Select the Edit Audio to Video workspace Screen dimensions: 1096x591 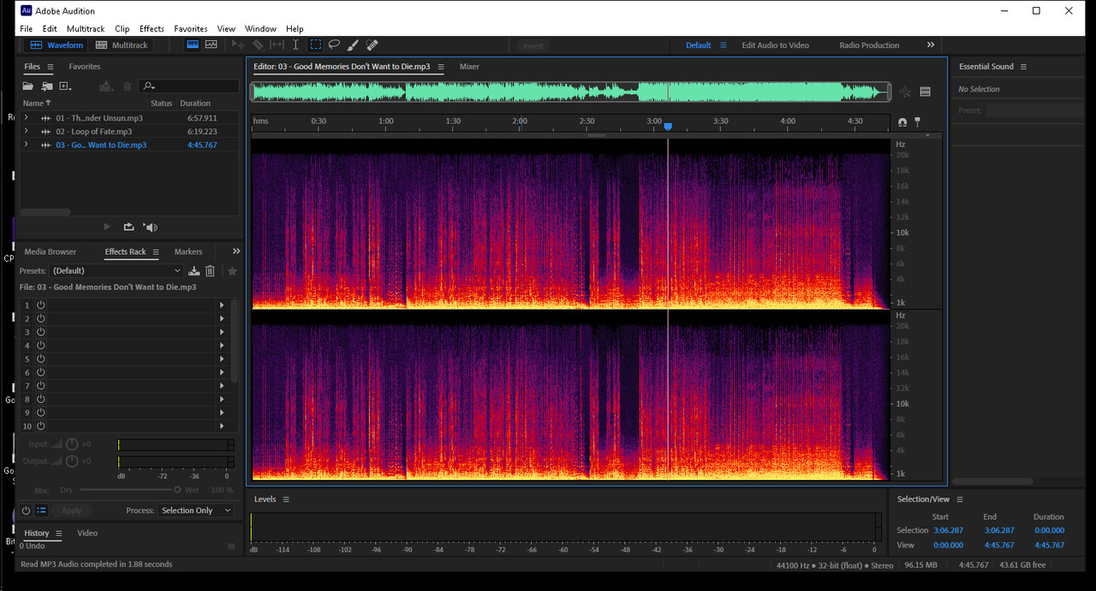[x=775, y=45]
